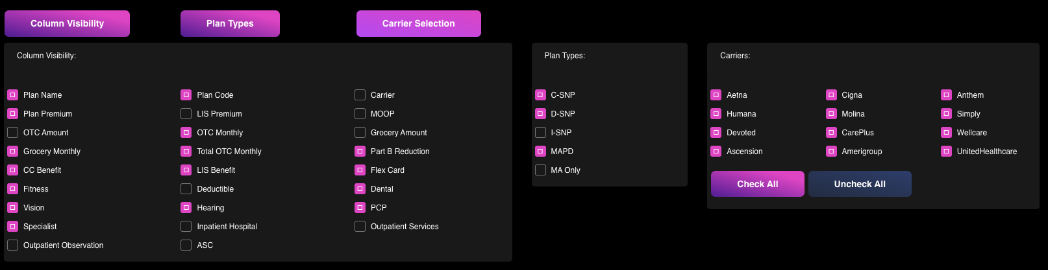Click Check All carriers button
Screen dimensions: 1048x270
(x=758, y=184)
